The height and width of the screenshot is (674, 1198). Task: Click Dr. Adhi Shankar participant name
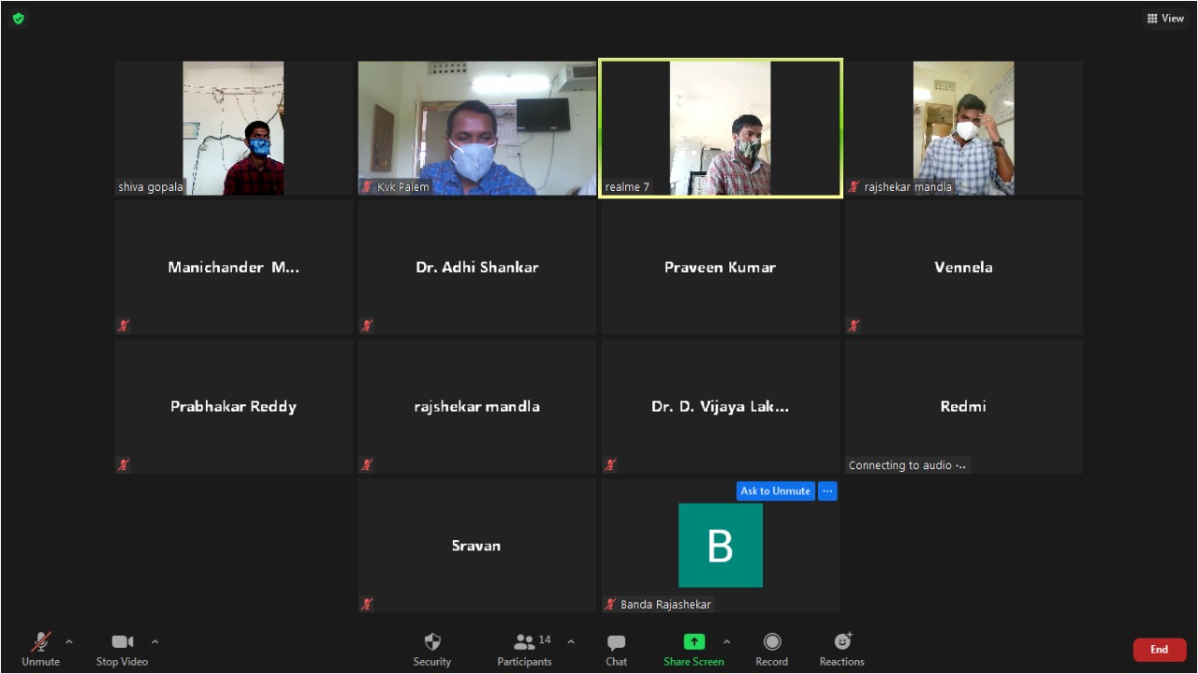pyautogui.click(x=477, y=267)
